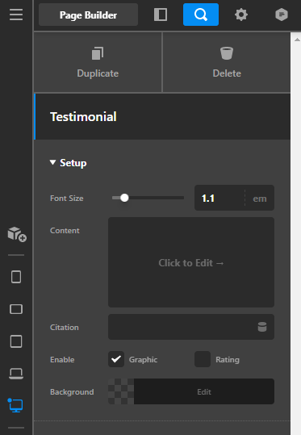Image resolution: width=301 pixels, height=435 pixels.
Task: Enable the Rating checkbox
Action: point(203,359)
